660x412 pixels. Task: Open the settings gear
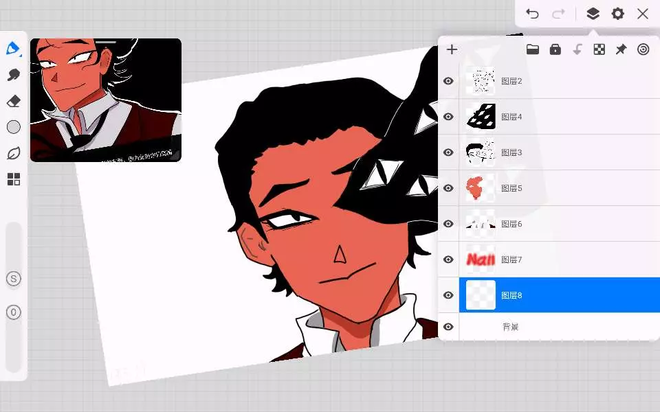click(x=617, y=14)
